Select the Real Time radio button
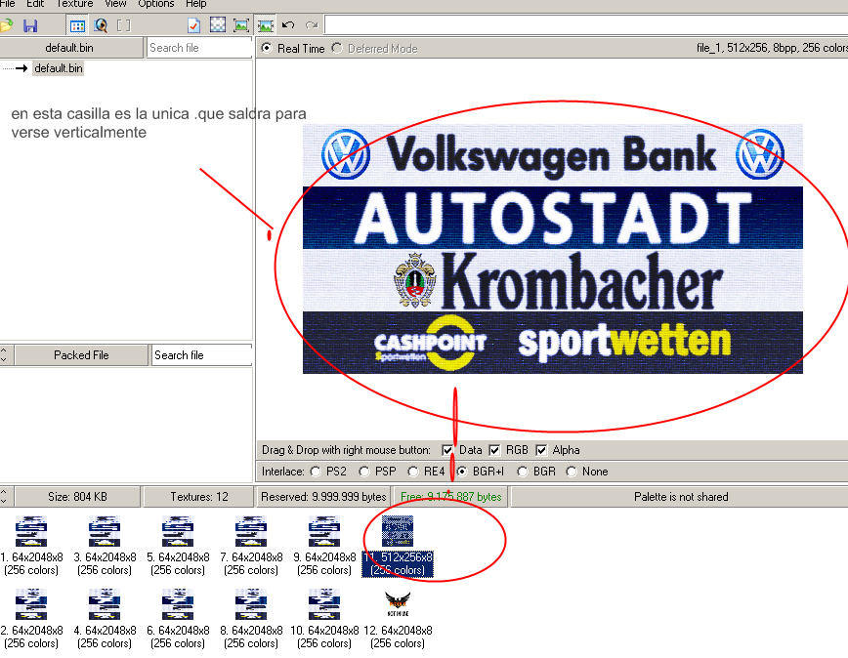This screenshot has width=848, height=658. pyautogui.click(x=267, y=48)
